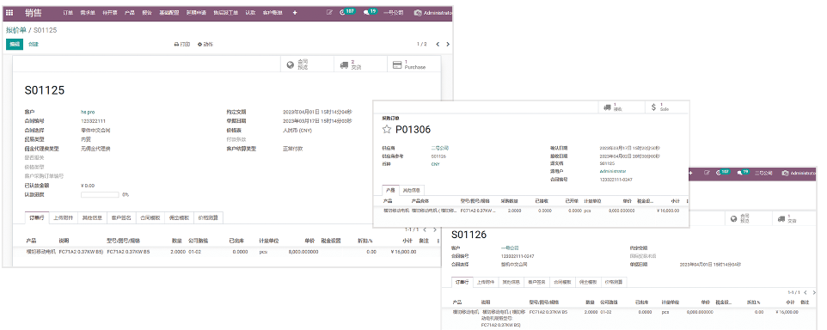Image resolution: width=827 pixels, height=330 pixels.
Task: Open the 打印 print dropdown
Action: (x=182, y=45)
